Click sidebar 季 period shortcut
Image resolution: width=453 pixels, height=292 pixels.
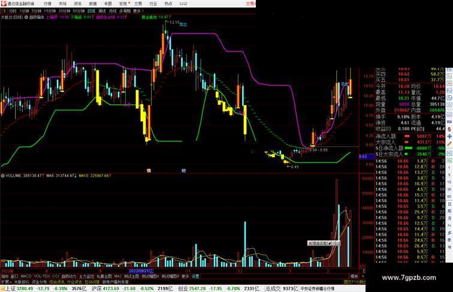coord(449,240)
